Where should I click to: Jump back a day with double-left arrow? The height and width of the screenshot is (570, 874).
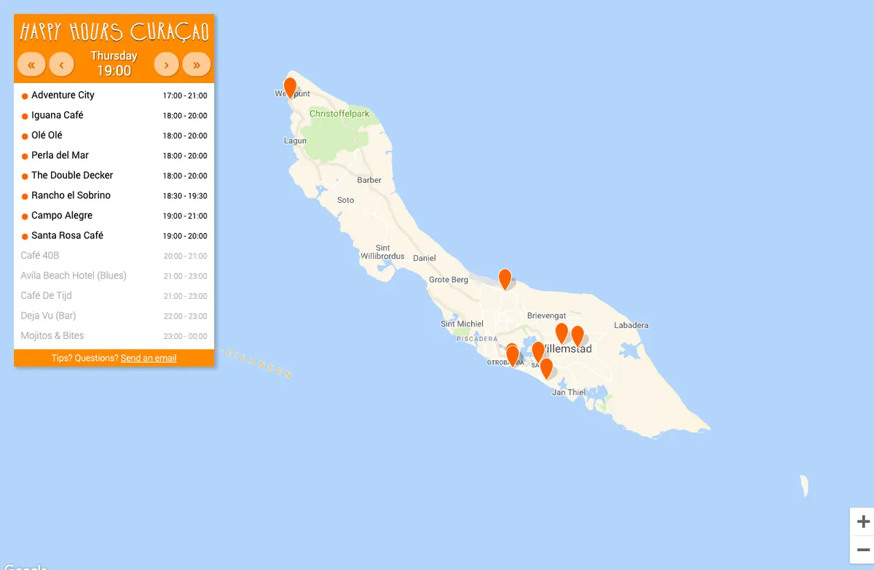tap(31, 64)
